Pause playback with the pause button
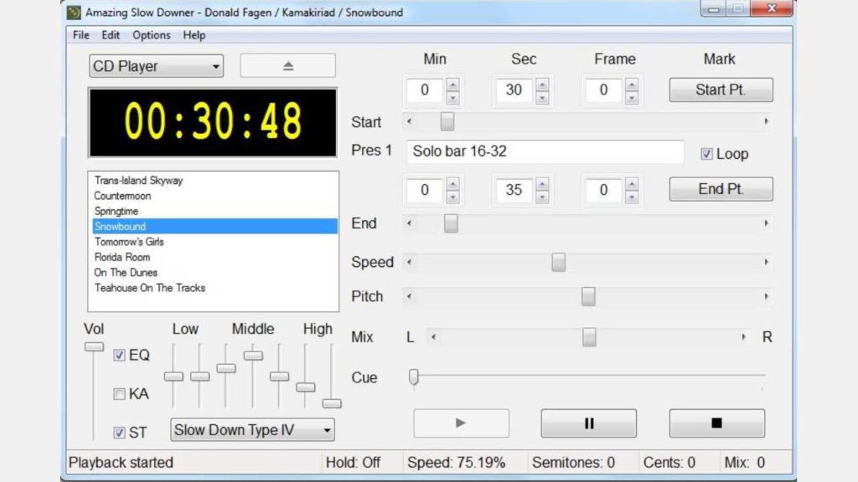 (589, 423)
